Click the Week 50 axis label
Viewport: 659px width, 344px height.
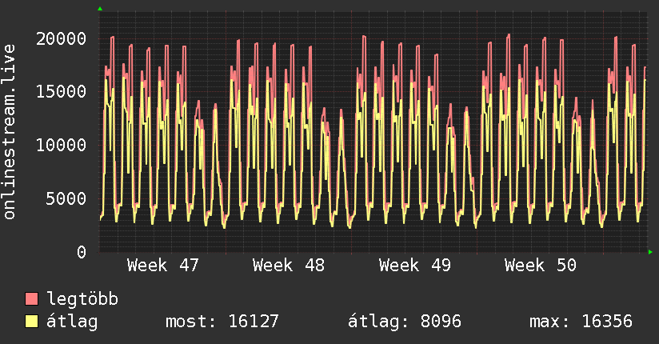tap(540, 266)
